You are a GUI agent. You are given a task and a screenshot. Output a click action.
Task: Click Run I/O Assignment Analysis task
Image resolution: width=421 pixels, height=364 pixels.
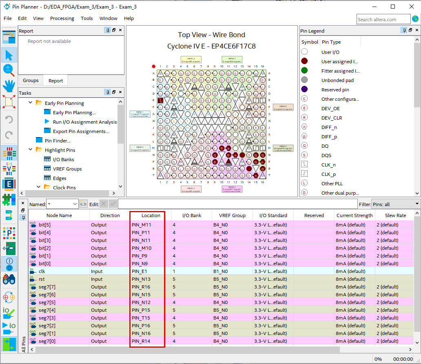click(85, 122)
